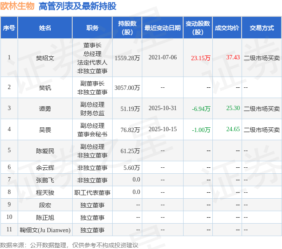Click 非独立董事 in 余云辉's row

click(92, 168)
